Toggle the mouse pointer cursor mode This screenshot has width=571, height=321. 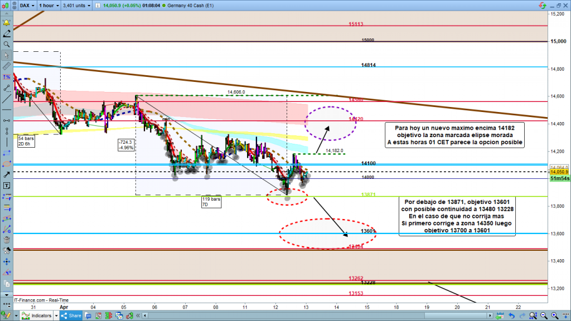pyautogui.click(x=6, y=55)
